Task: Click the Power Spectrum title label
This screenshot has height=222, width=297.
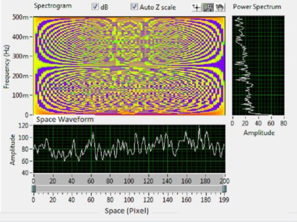Action: pos(257,7)
